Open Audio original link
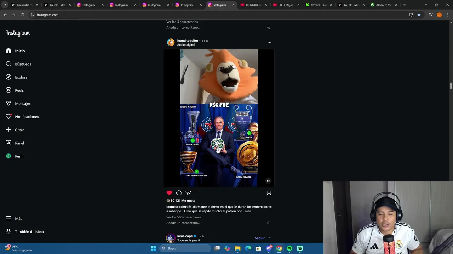The width and height of the screenshot is (453, 254). (x=186, y=45)
